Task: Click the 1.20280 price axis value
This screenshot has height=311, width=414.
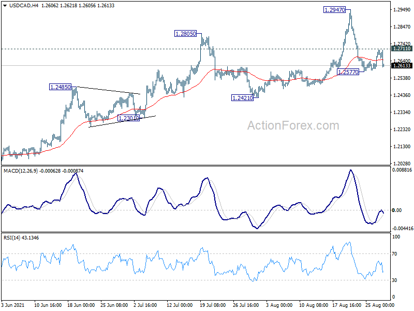Action: pyautogui.click(x=402, y=164)
